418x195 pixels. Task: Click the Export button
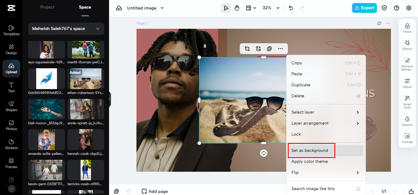click(x=364, y=8)
